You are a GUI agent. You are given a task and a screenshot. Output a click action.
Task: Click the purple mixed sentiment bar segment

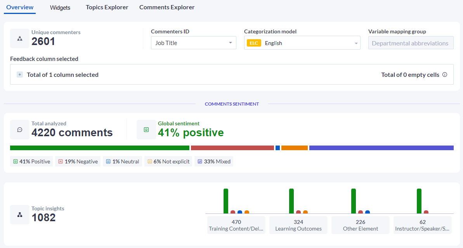[x=381, y=148]
